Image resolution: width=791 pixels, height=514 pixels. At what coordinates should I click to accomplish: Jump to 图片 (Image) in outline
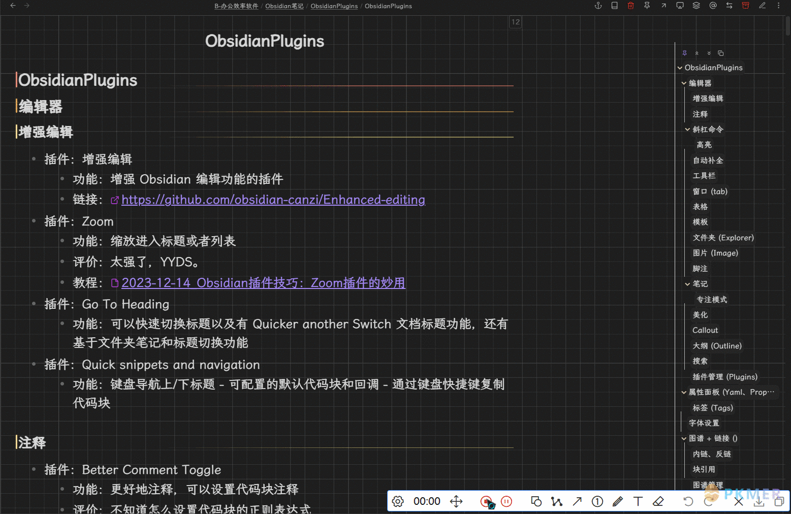pos(715,253)
